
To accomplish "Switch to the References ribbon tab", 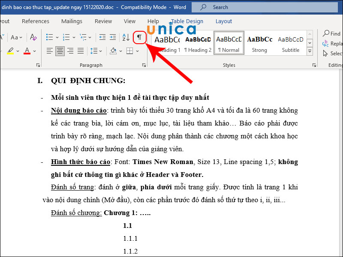I will pos(35,21).
